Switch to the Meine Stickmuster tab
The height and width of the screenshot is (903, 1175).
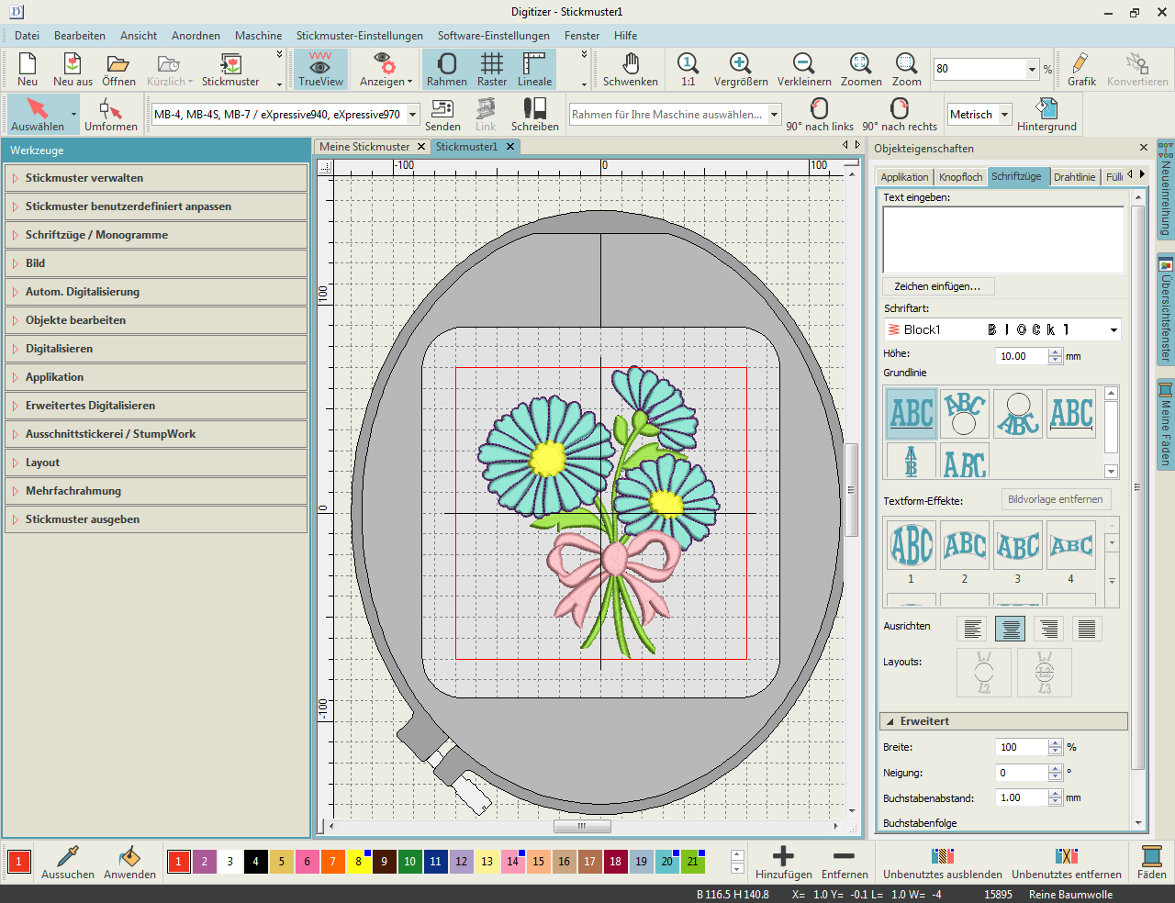point(364,147)
